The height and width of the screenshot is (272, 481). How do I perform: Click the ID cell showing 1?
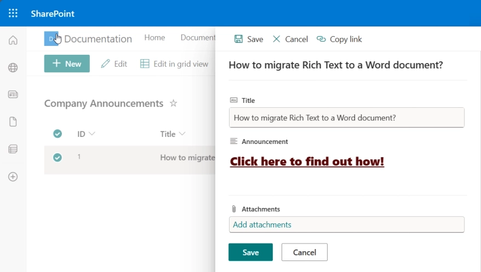[79, 157]
